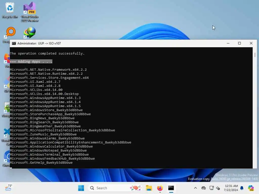Click Microsoft.GetHelp_8wekyb3d8bbwe line
This screenshot has height=194, width=259.
(x=41, y=162)
